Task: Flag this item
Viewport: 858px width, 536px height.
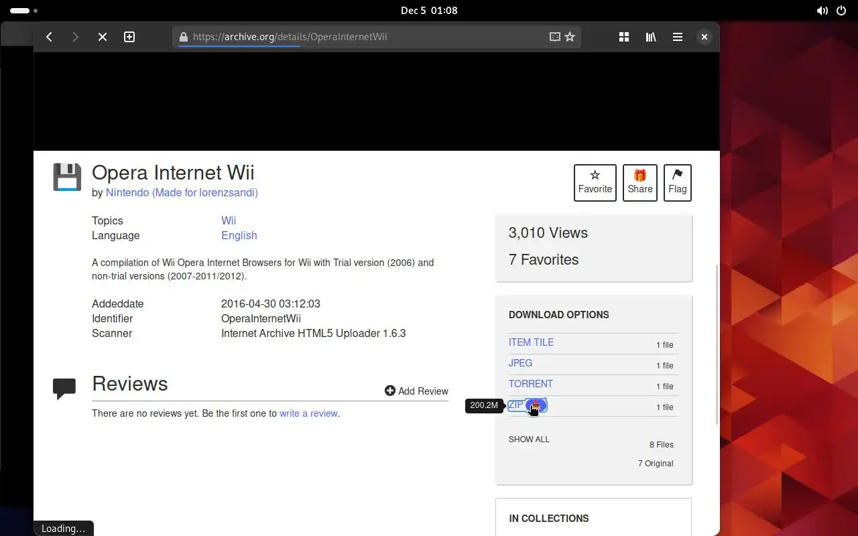Action: [678, 182]
